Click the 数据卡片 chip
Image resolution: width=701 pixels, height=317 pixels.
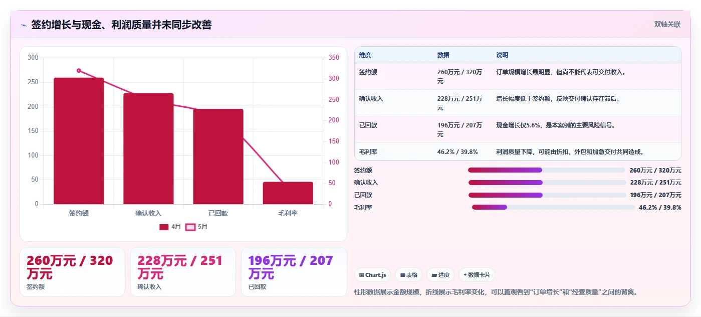pos(477,275)
